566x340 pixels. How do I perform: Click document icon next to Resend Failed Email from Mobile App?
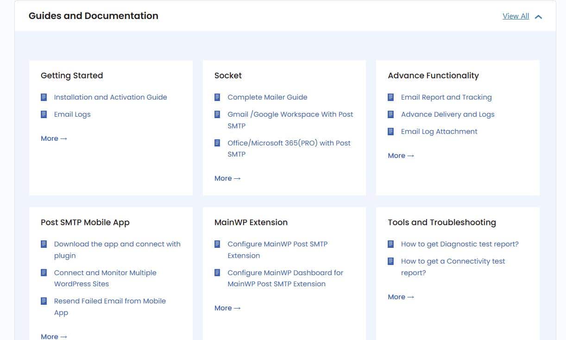click(x=44, y=301)
